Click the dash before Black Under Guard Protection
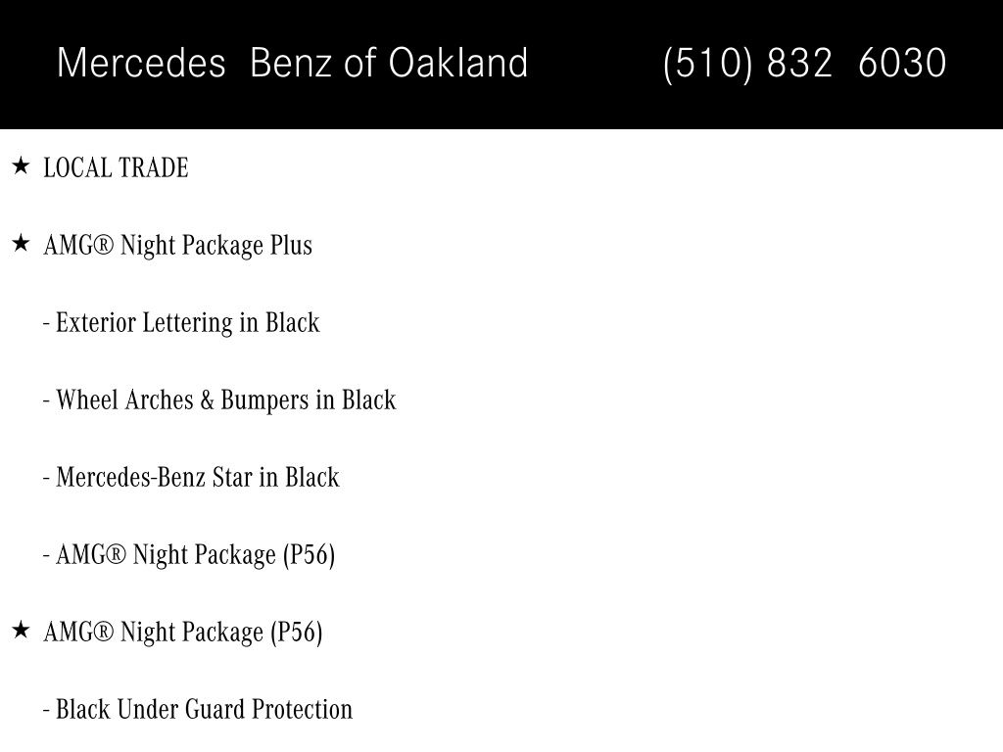The image size is (1003, 752). pos(46,710)
